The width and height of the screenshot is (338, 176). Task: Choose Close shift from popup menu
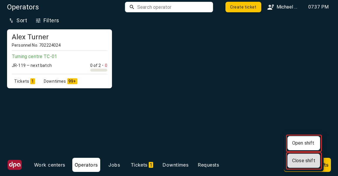click(x=304, y=161)
